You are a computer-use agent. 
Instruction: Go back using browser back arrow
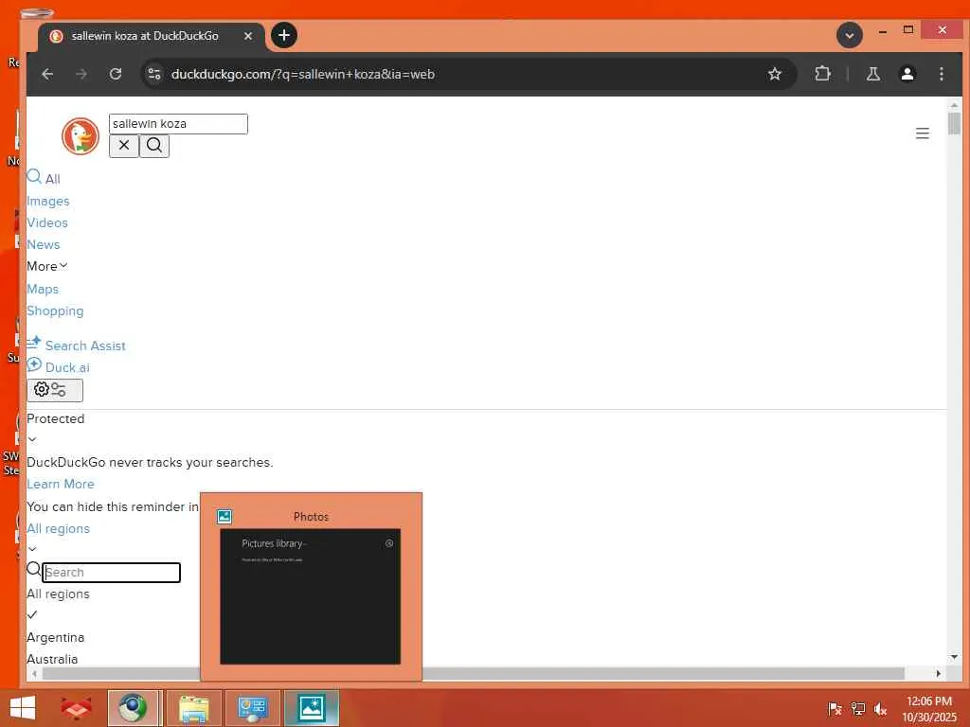pyautogui.click(x=47, y=74)
